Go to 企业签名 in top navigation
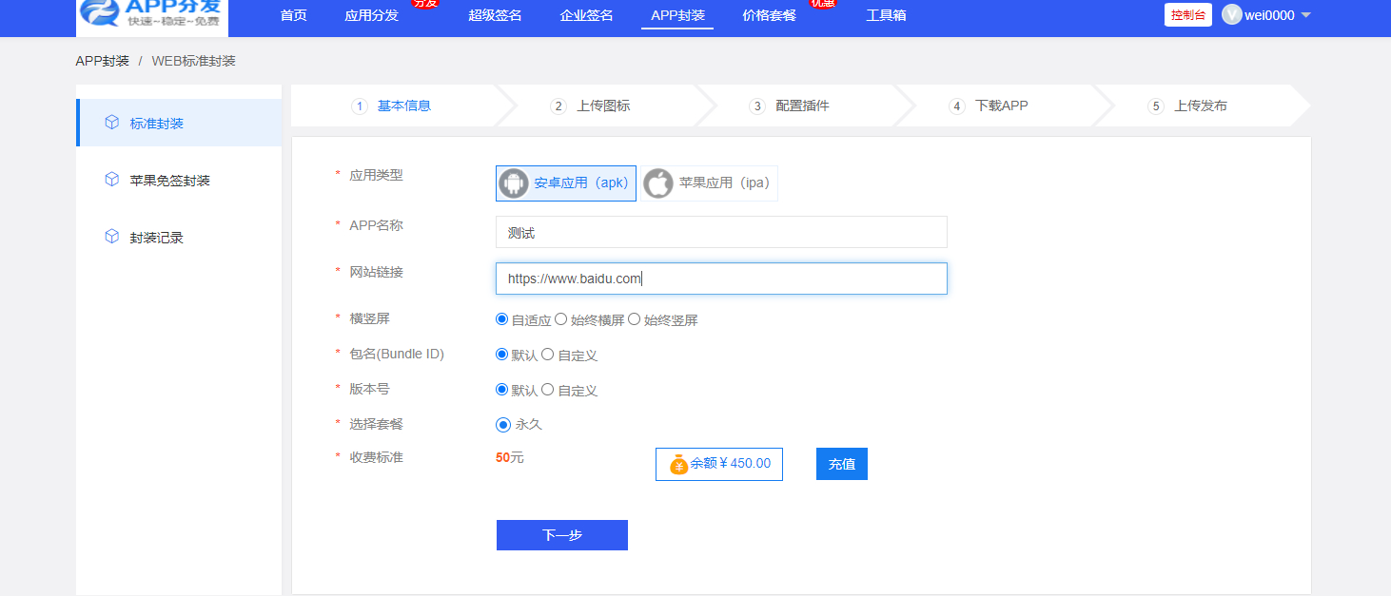This screenshot has height=596, width=1391. pos(586,15)
